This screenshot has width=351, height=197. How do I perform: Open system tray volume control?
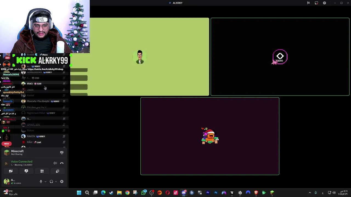[335, 193]
